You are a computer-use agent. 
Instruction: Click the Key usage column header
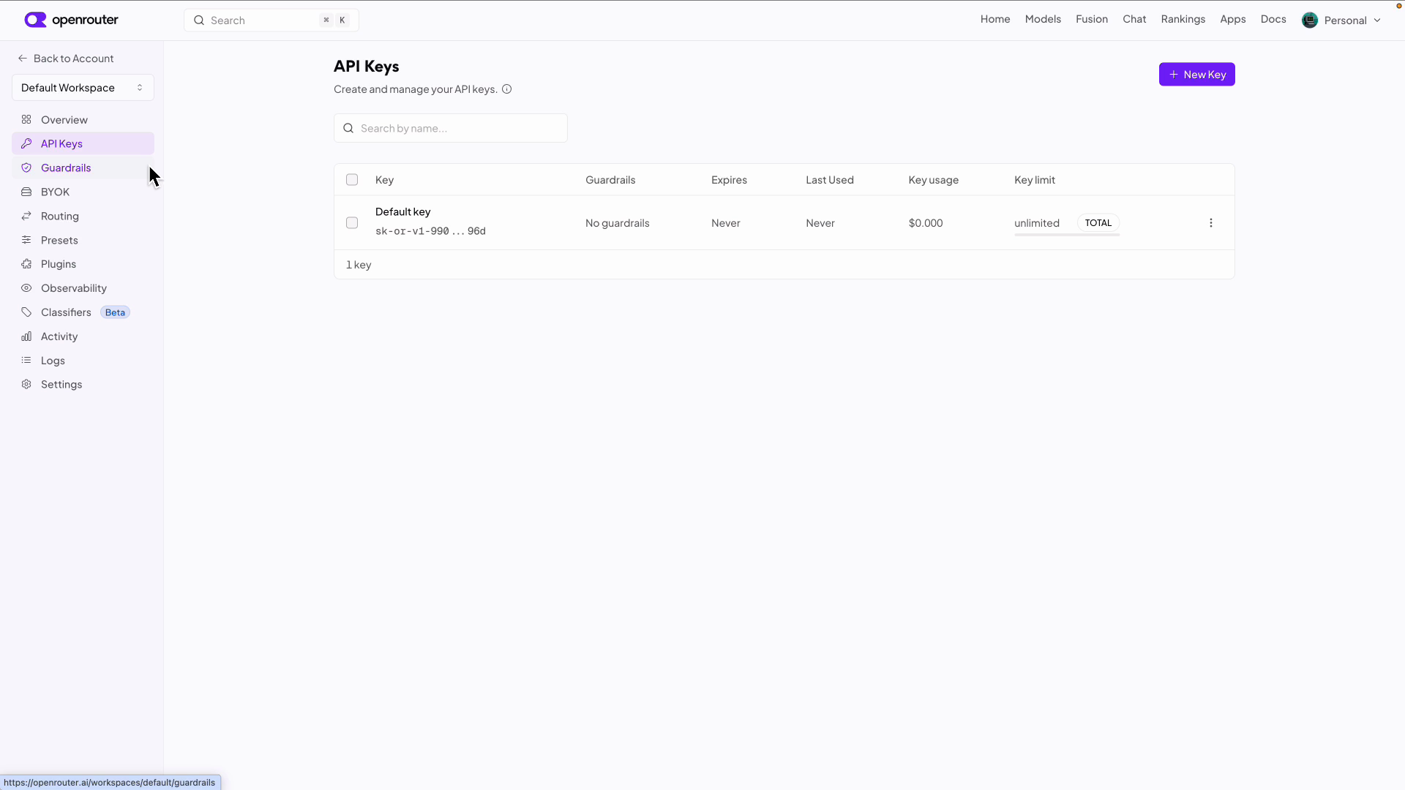click(933, 180)
